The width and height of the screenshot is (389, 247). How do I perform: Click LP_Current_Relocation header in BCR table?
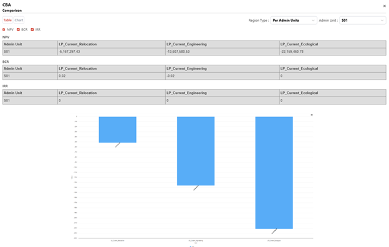click(78, 68)
